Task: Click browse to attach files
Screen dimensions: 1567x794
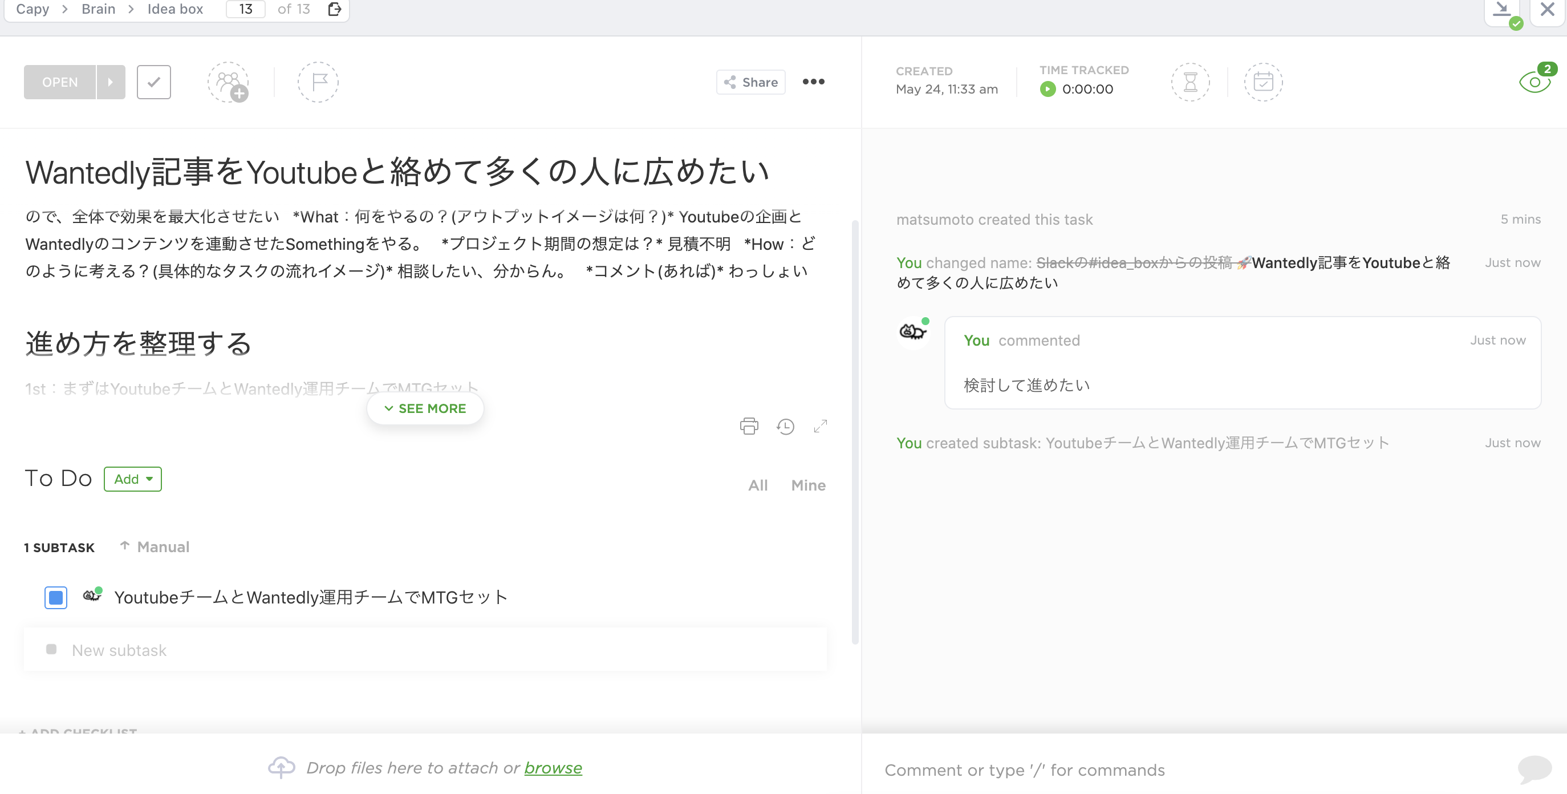Action: (x=553, y=768)
